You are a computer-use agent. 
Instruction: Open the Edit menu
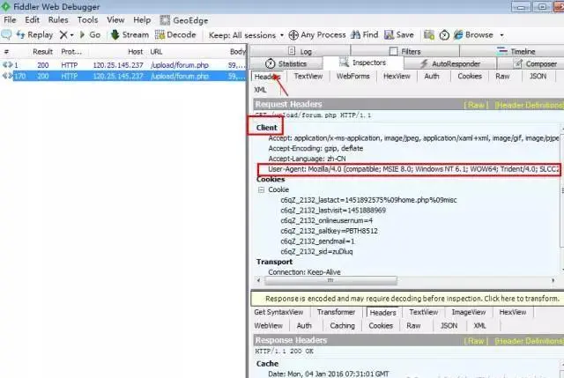coord(32,20)
